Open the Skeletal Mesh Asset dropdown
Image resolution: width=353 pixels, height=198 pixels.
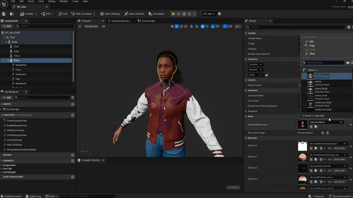coord(326,122)
